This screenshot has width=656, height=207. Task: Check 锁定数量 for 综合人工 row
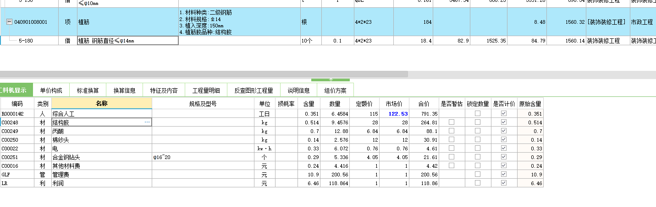pos(478,114)
